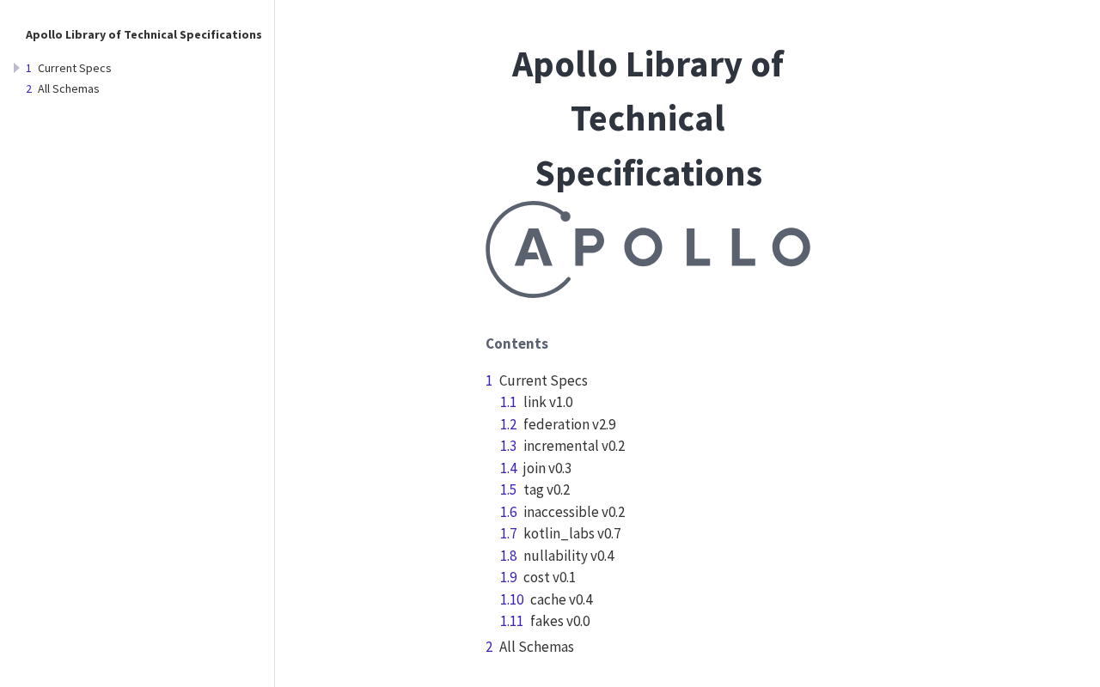Open the nullability v0.4 spec
Screen dimensions: 1100x687
click(568, 556)
